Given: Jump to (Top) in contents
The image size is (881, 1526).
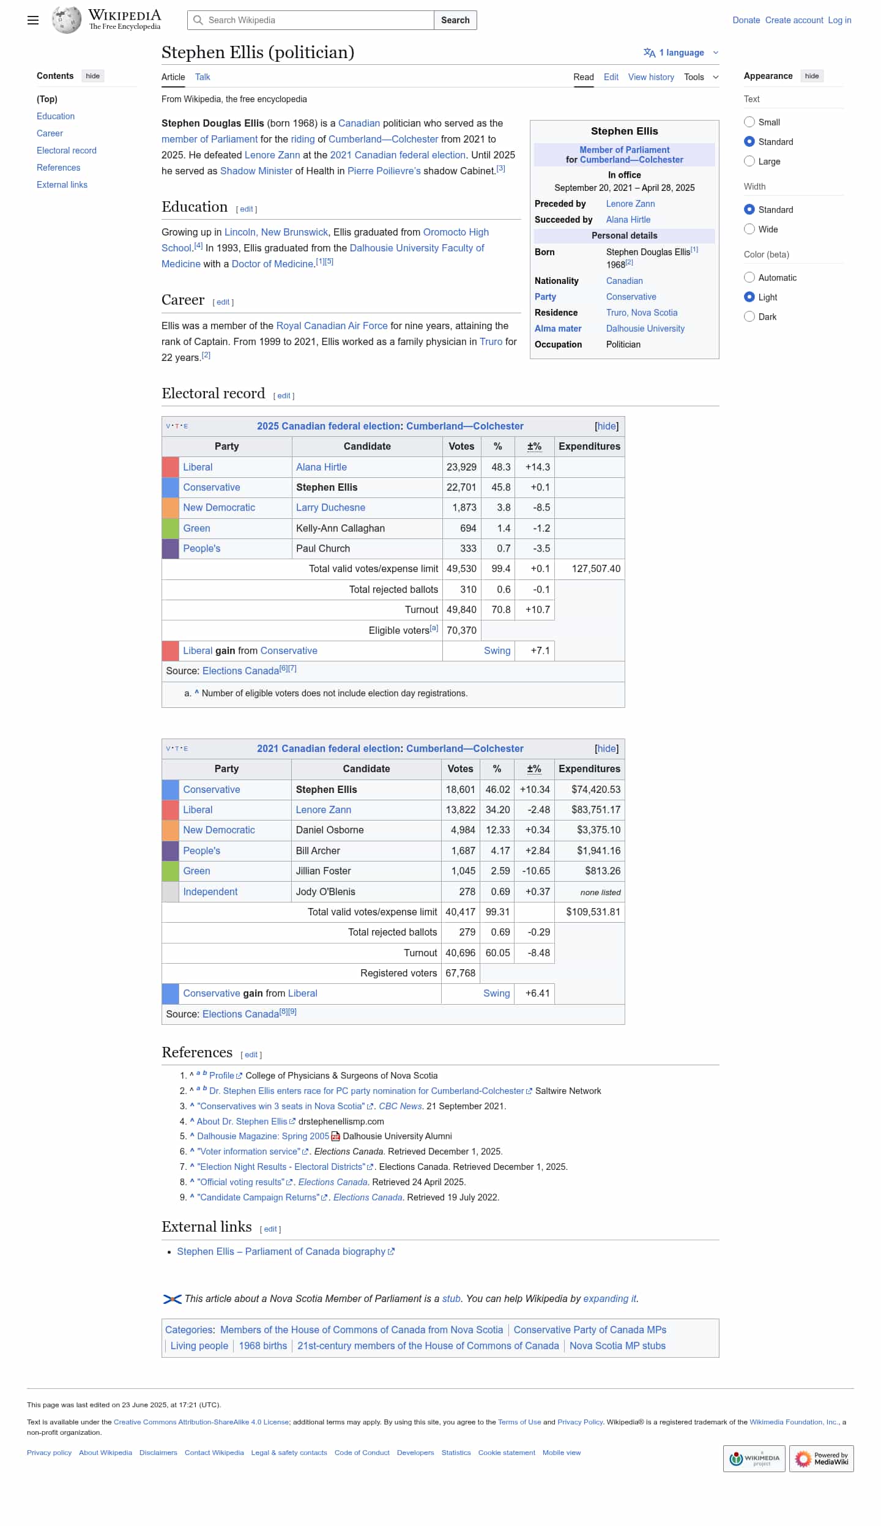Looking at the screenshot, I should [47, 99].
